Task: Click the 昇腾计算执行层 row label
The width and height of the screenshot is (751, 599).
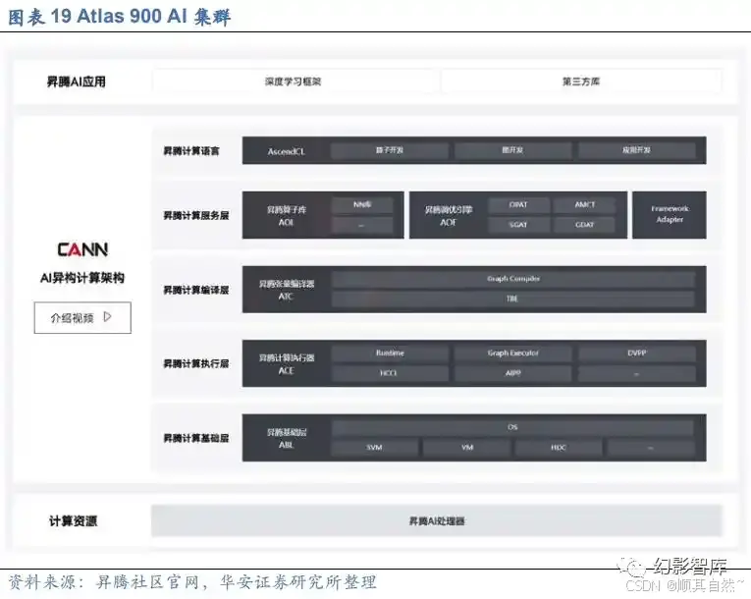Action: pos(196,363)
